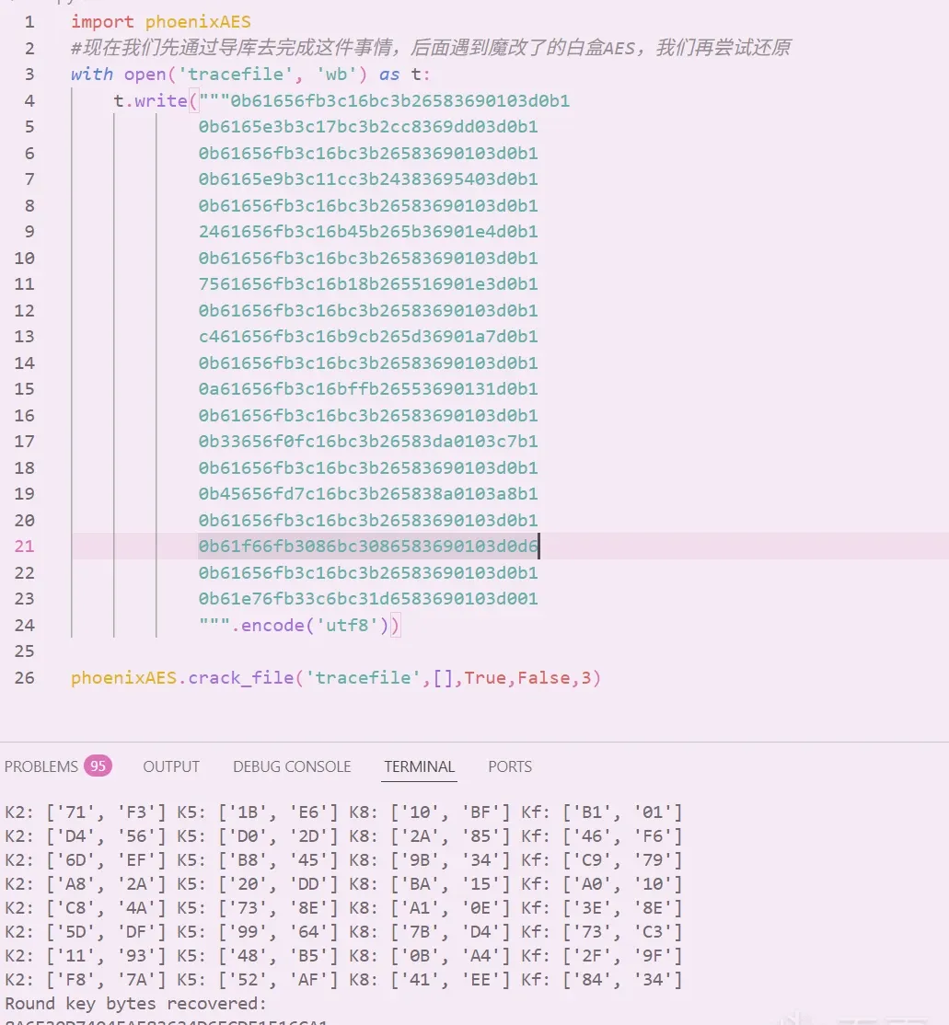Click K8 value ['10', 'BF'] in terminal
949x1025 pixels.
coord(450,812)
